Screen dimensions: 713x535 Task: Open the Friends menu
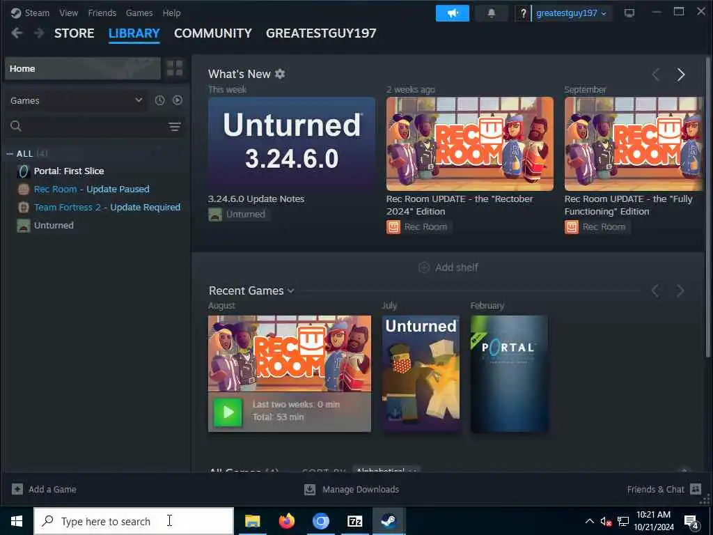pos(102,13)
